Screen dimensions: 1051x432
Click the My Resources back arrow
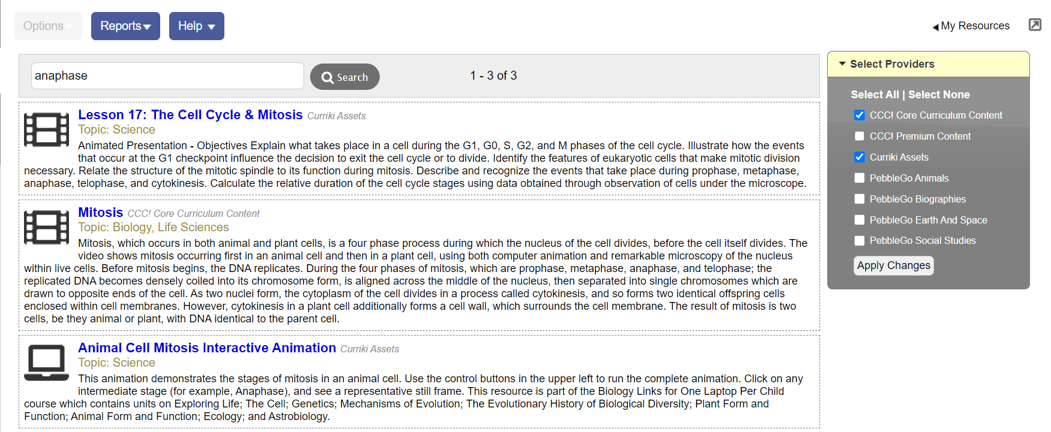point(936,27)
